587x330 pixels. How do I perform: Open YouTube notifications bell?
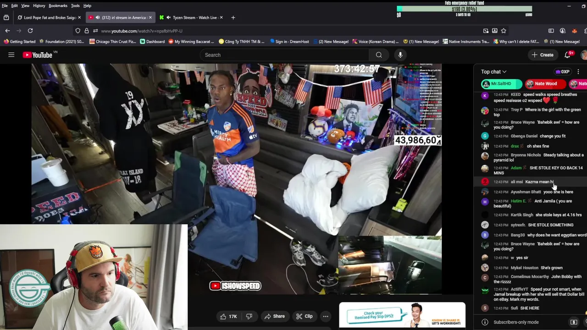(x=568, y=55)
